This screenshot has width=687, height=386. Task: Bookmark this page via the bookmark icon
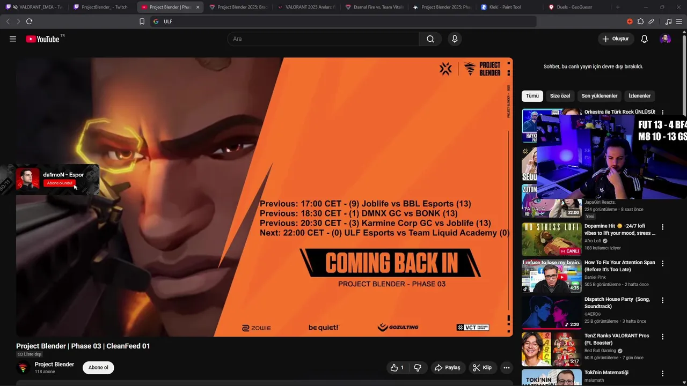tap(142, 21)
